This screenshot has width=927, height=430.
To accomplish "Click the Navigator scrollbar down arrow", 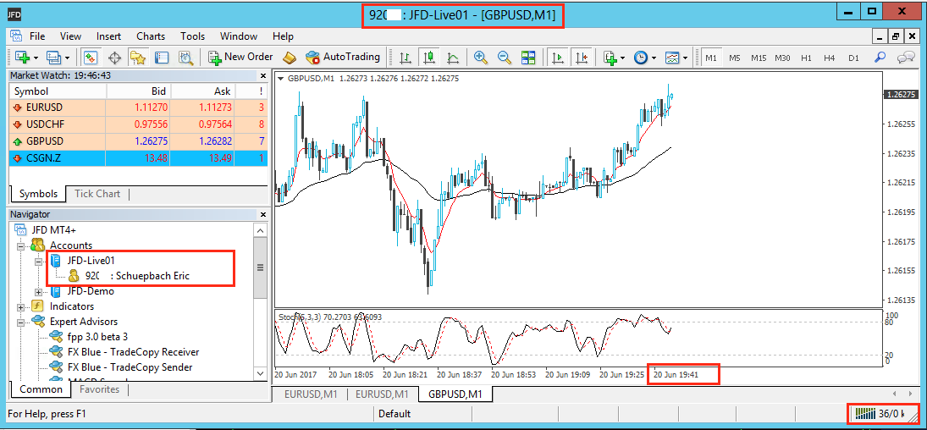I will click(261, 372).
